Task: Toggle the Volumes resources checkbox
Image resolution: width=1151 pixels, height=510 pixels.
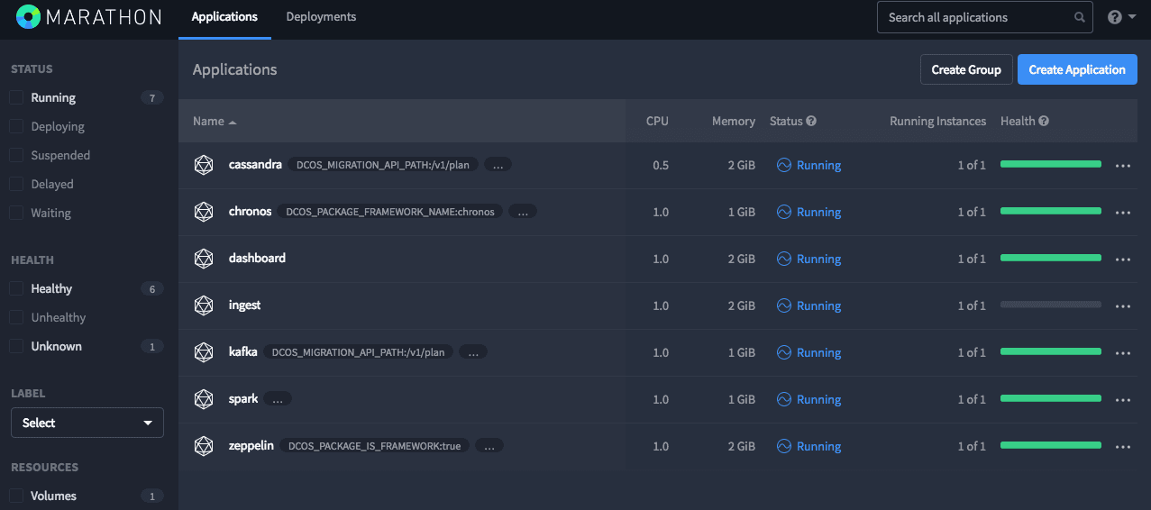Action: click(16, 496)
